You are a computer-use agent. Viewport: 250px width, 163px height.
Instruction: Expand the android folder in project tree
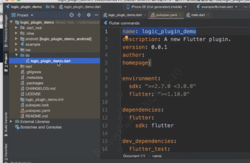coord(16,39)
